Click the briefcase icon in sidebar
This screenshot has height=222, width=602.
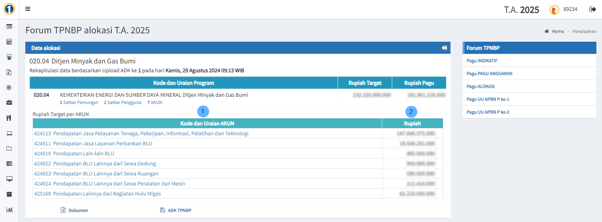pyautogui.click(x=9, y=103)
